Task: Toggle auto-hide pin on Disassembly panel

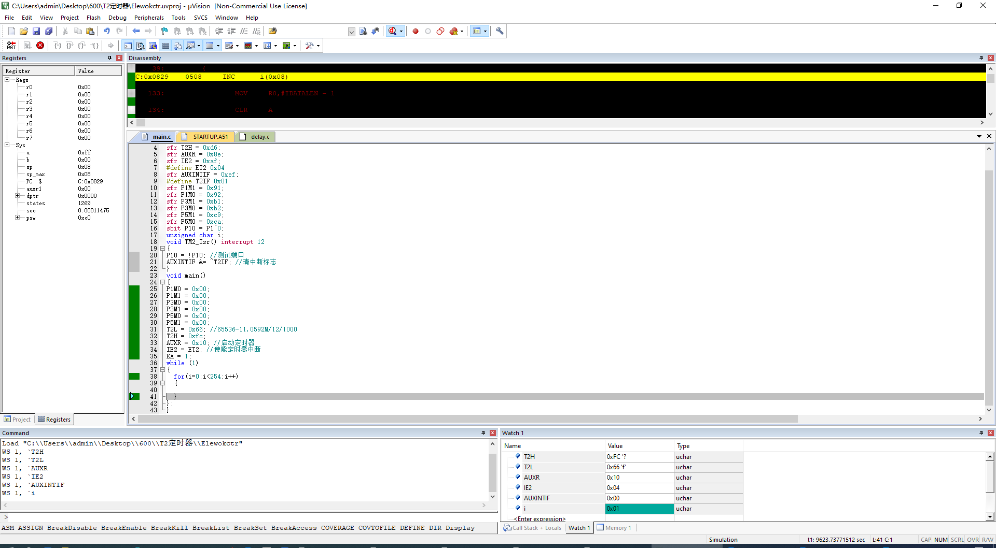Action: click(x=981, y=58)
